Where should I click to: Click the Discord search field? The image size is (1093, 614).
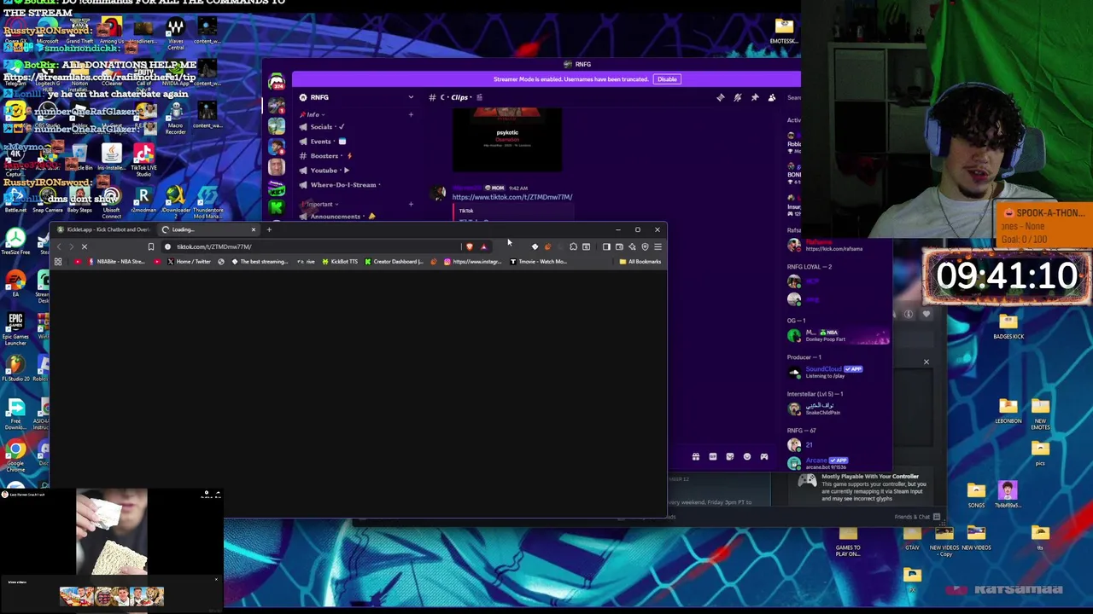click(794, 98)
